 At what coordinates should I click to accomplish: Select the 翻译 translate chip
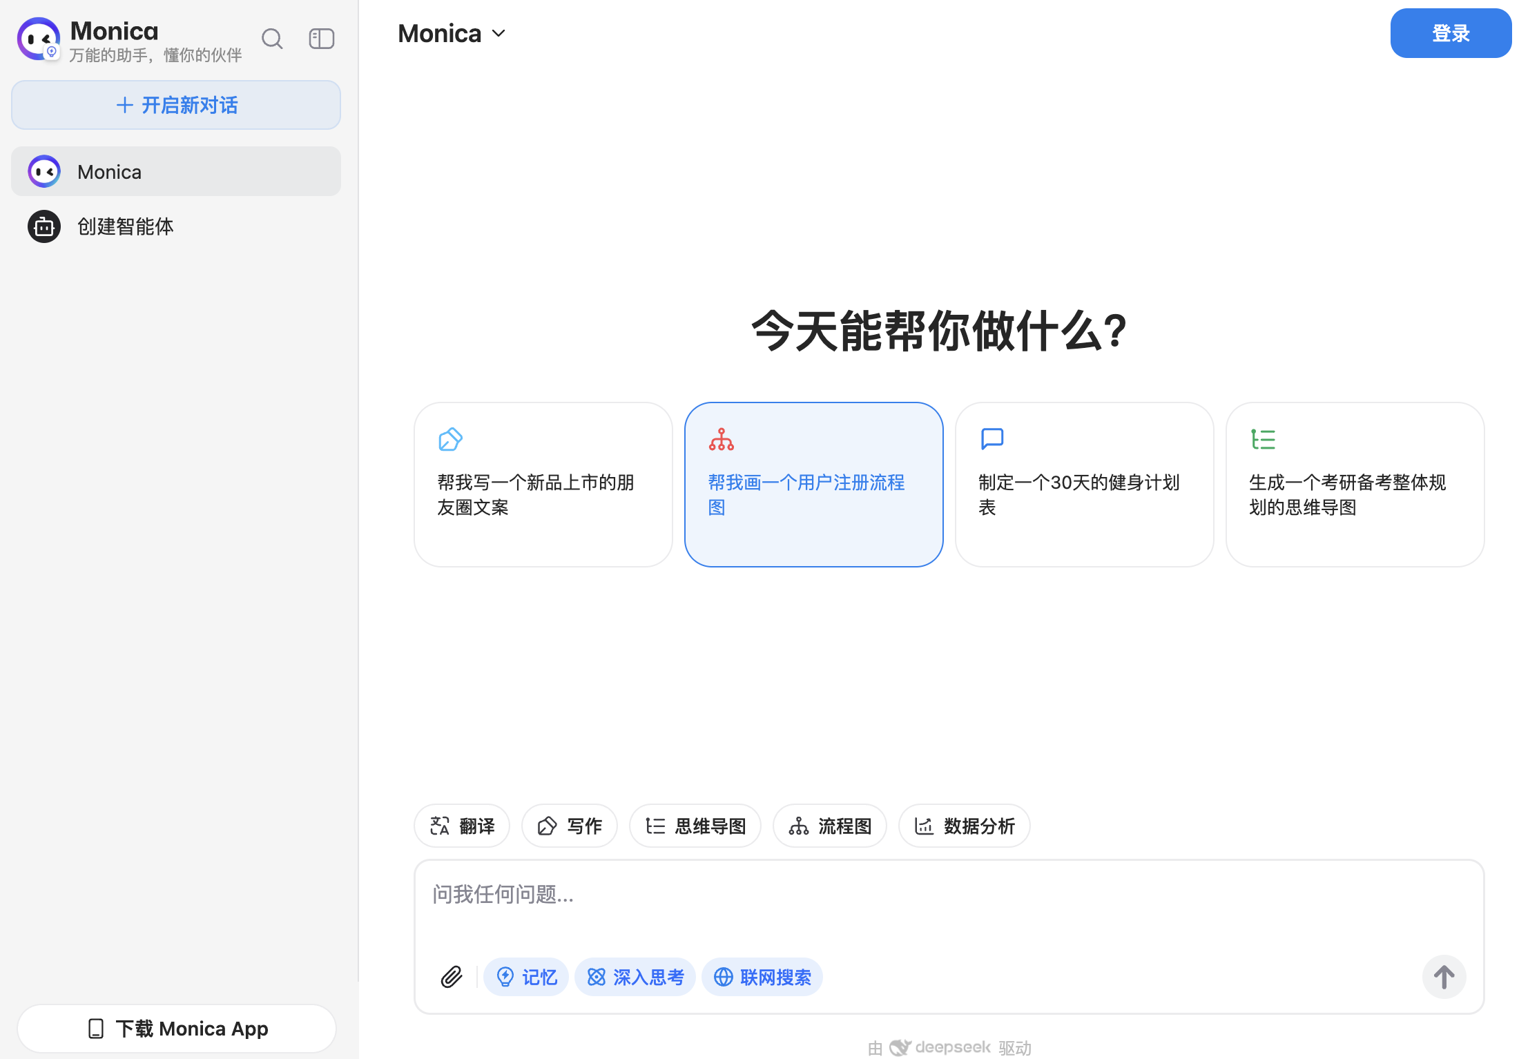tap(462, 826)
